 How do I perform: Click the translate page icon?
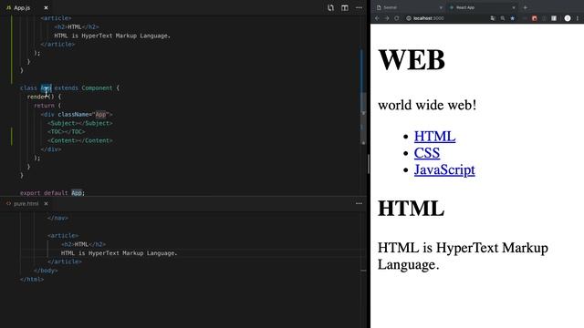tap(493, 18)
